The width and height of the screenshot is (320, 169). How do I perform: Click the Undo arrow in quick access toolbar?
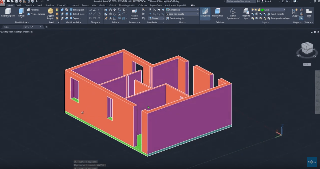(x=37, y=1)
